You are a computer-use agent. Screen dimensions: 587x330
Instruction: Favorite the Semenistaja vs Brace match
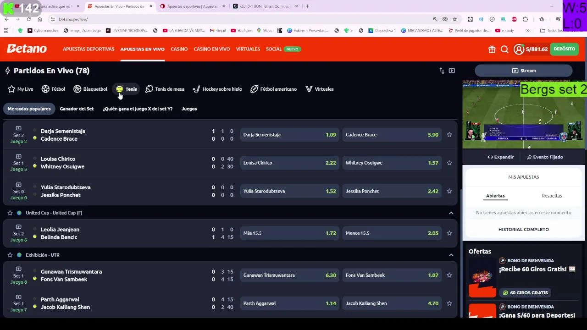pos(449,135)
